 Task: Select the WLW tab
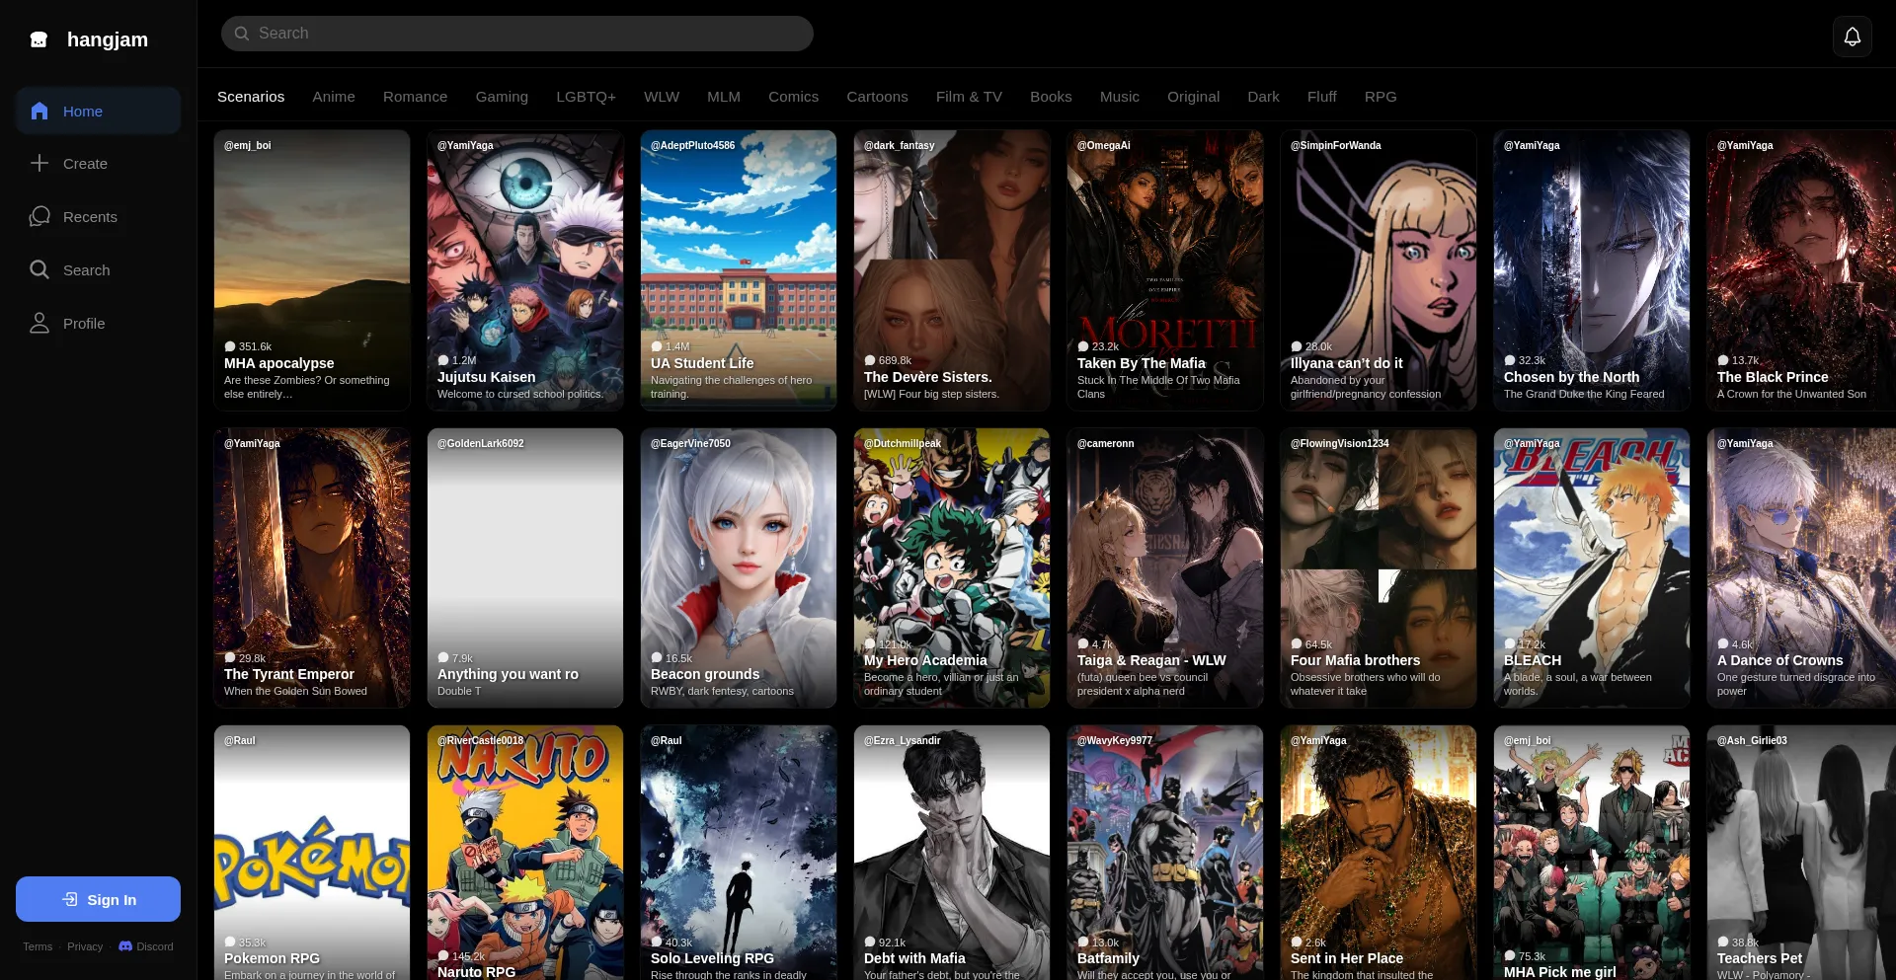662,97
